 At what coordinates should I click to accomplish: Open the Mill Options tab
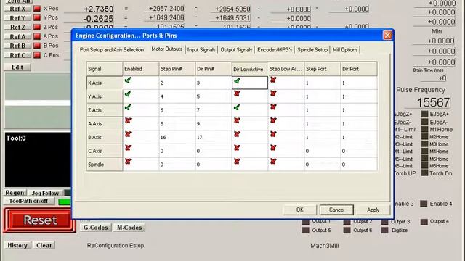(345, 50)
